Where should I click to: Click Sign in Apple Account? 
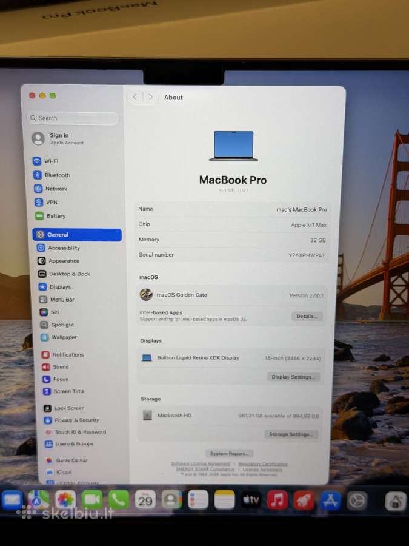coord(58,138)
